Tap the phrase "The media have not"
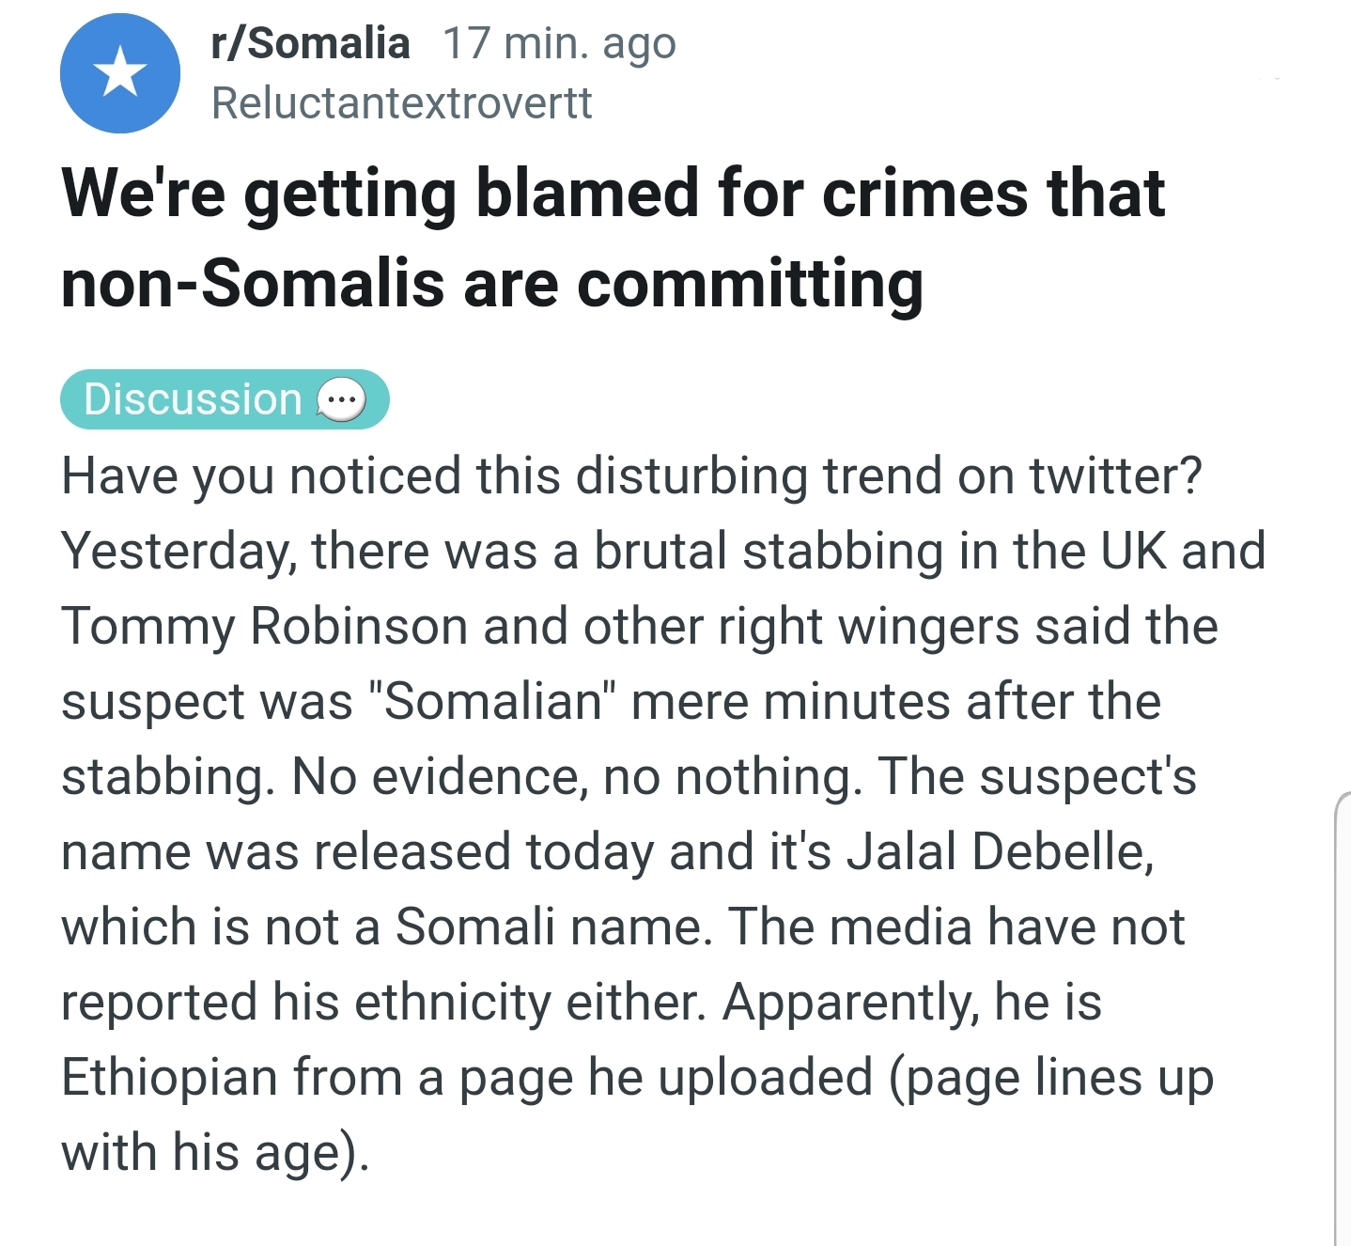The width and height of the screenshot is (1351, 1246). click(x=956, y=927)
